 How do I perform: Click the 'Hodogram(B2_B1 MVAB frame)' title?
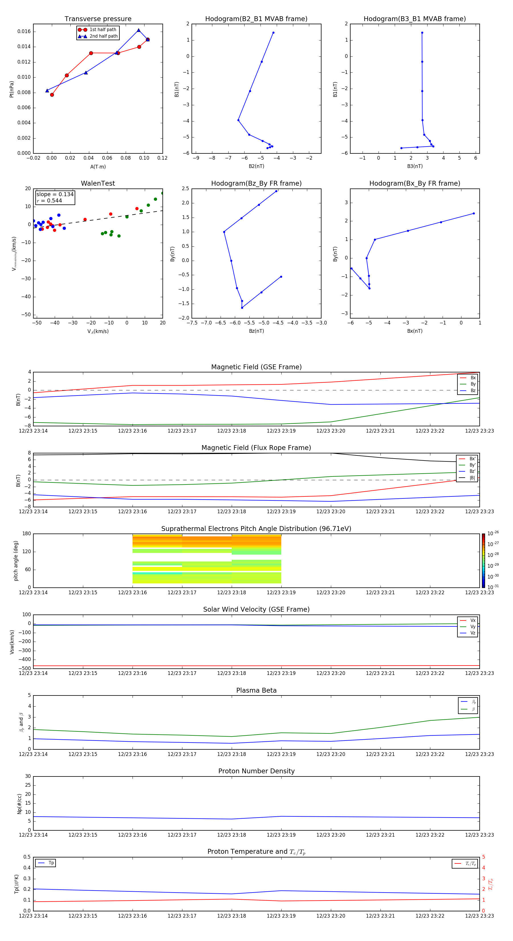[x=256, y=19]
